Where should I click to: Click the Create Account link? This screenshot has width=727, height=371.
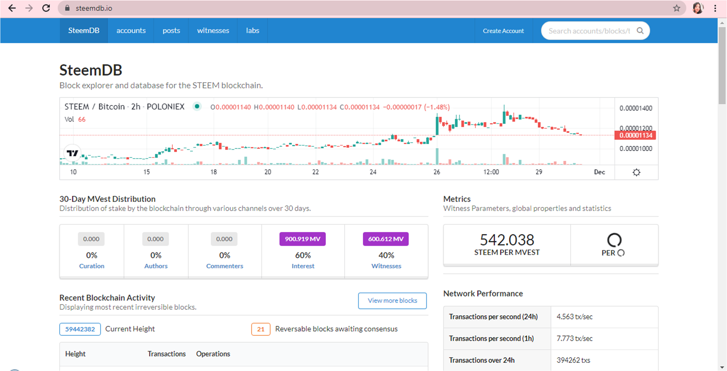click(503, 31)
